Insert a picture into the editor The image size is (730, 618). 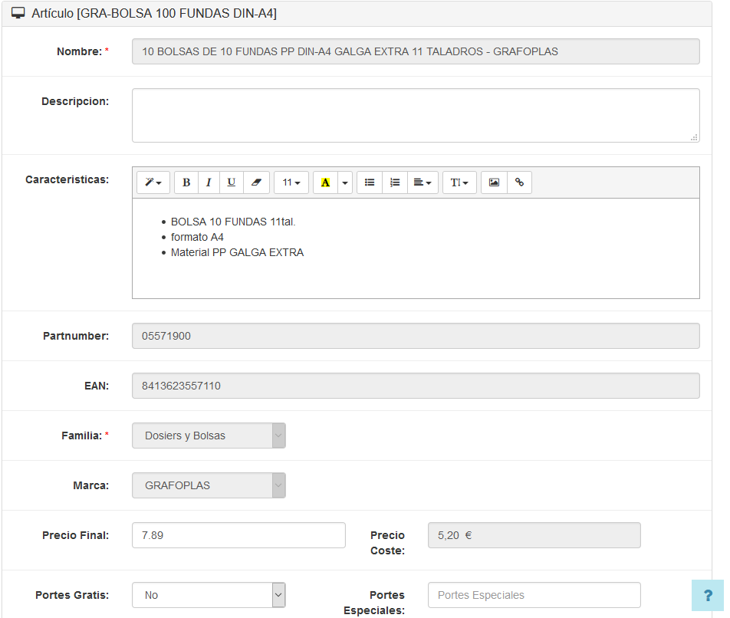point(494,182)
